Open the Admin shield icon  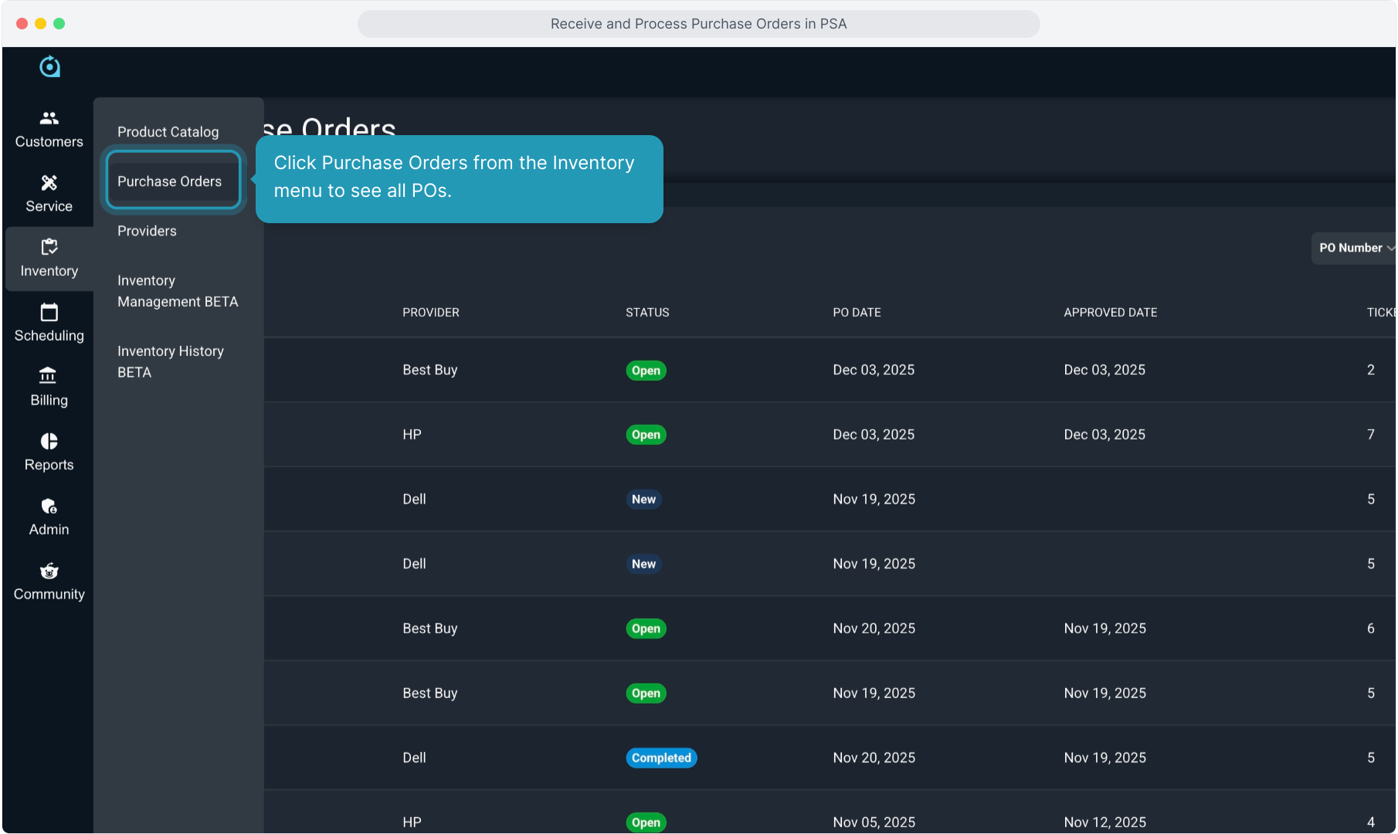49,506
